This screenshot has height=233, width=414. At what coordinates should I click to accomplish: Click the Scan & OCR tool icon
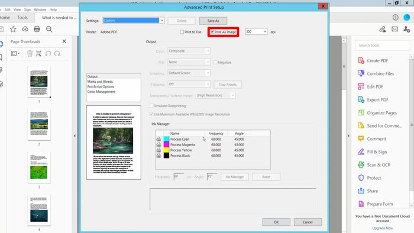[361, 164]
